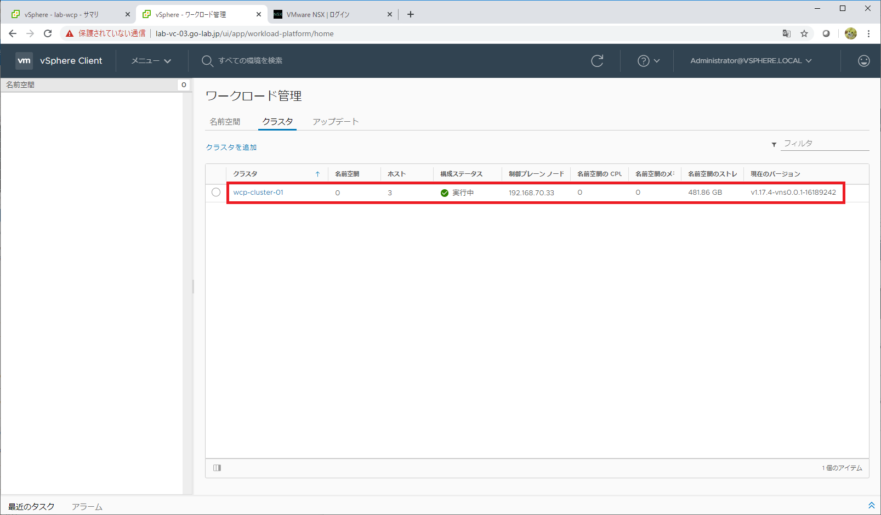The width and height of the screenshot is (881, 515).
Task: Click the 実行中 status text
Action: [x=463, y=193]
